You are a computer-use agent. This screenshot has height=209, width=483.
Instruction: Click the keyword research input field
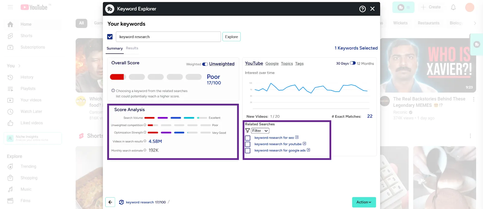168,37
